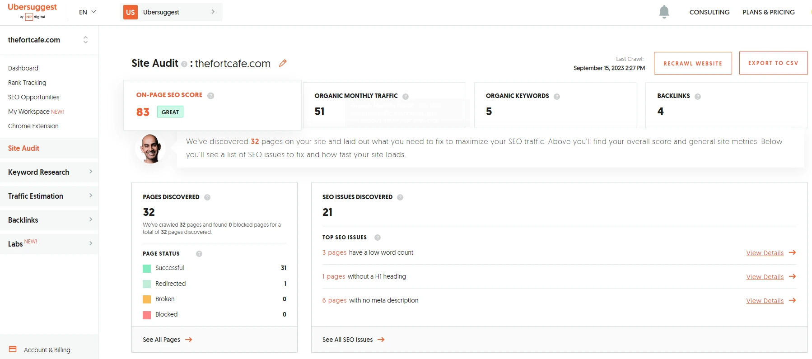Click the Organic Monthly Traffic value 51
The width and height of the screenshot is (812, 359).
[320, 112]
